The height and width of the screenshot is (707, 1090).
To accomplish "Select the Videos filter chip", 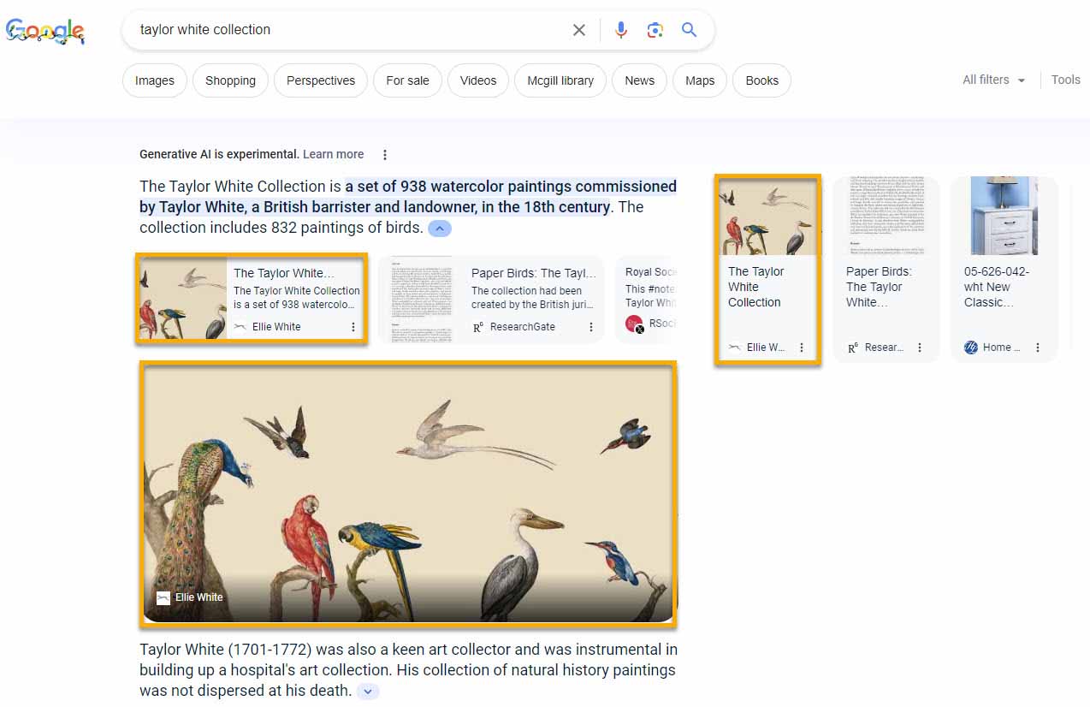I will 478,80.
